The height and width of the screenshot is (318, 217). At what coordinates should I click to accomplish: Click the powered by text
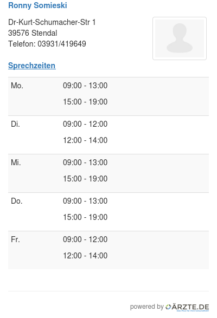[x=146, y=307]
